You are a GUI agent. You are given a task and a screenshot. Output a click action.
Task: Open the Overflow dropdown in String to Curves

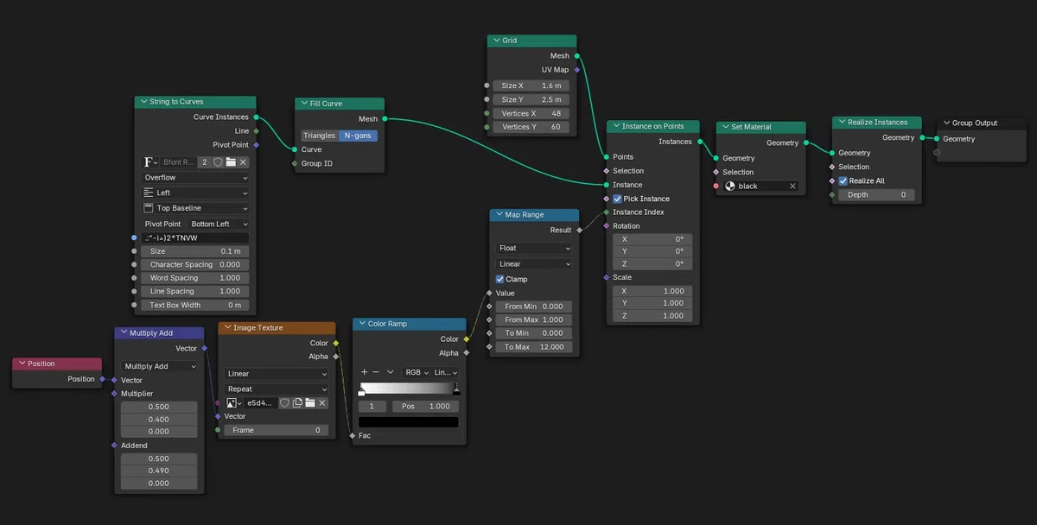[195, 178]
